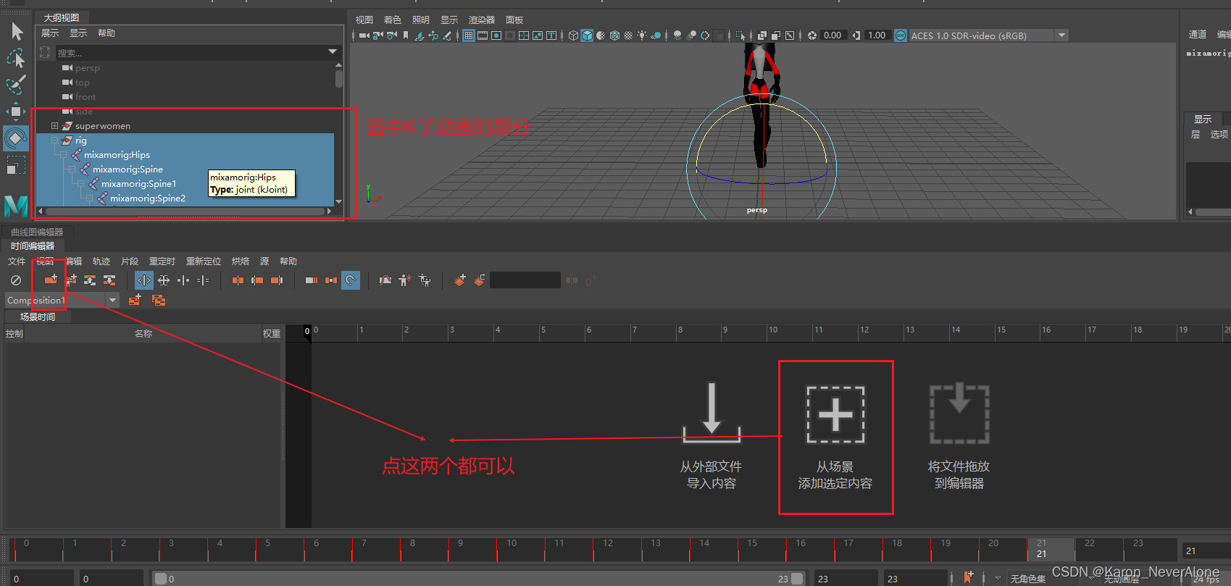
Task: Toggle color management ON button
Action: [x=901, y=35]
